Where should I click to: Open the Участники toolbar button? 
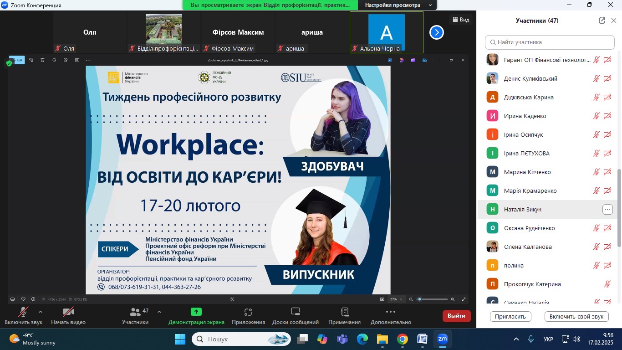(135, 316)
